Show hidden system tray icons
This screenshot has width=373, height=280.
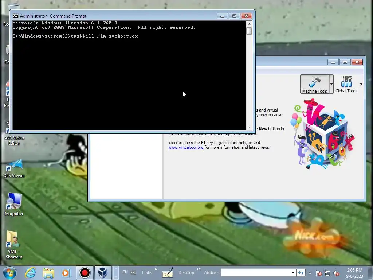(310, 273)
